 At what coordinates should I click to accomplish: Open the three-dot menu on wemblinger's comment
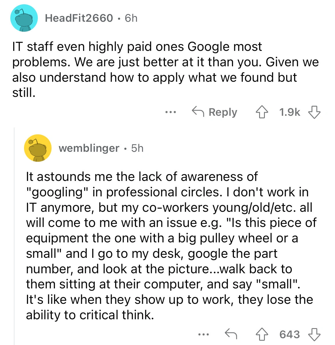204,334
